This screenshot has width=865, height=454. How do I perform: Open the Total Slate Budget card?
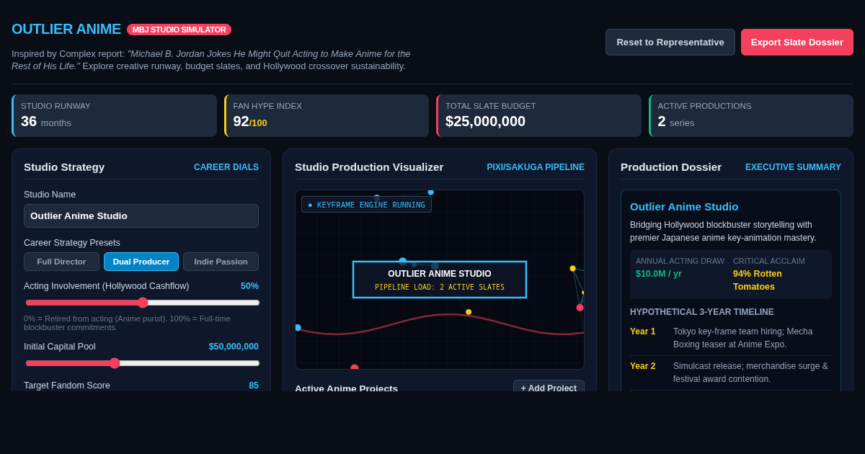click(x=538, y=115)
